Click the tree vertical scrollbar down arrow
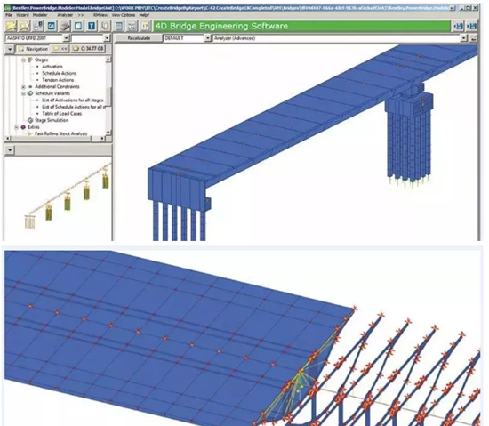Viewport: 489px width, 426px height. pyautogui.click(x=108, y=133)
